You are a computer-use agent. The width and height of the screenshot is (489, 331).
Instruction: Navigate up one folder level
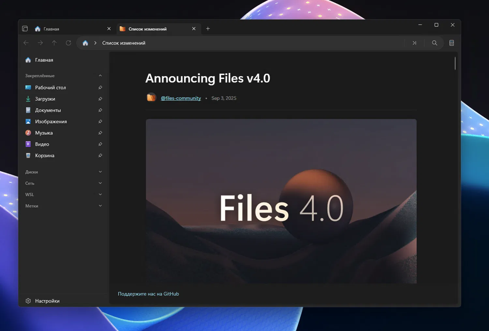[x=54, y=43]
